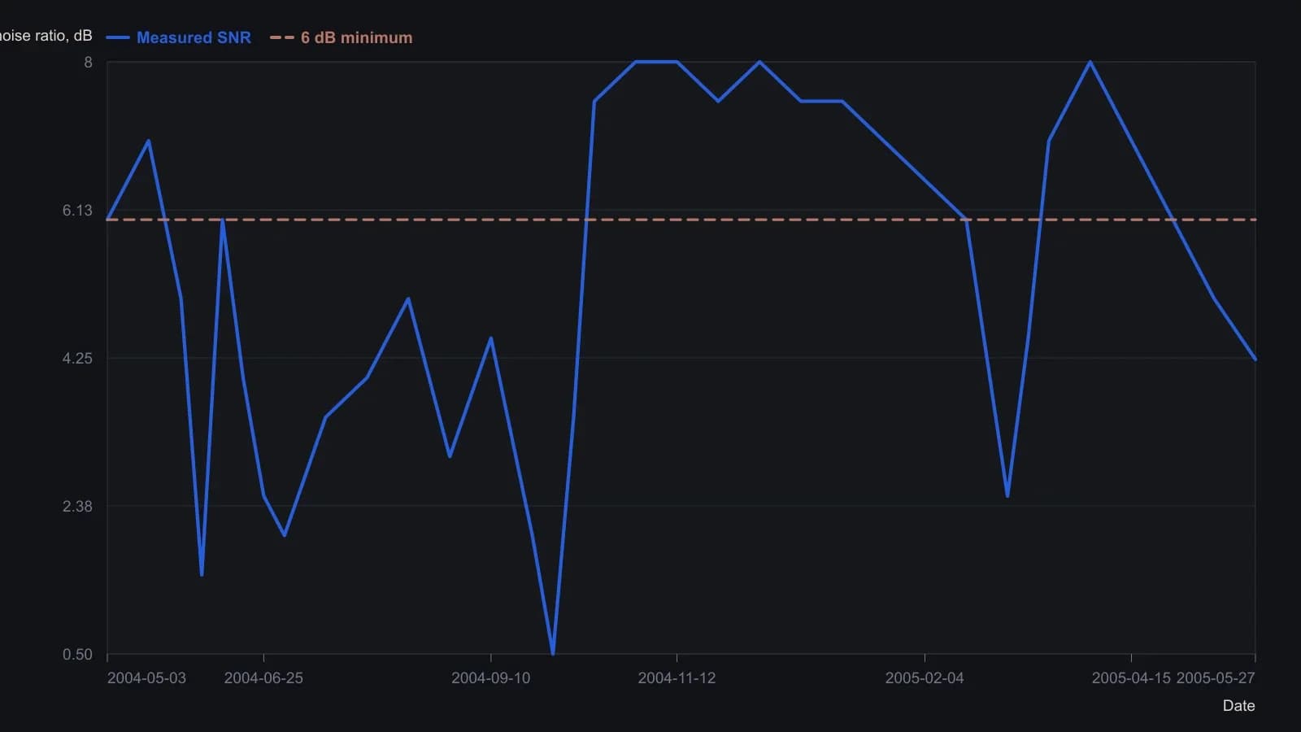1301x732 pixels.
Task: Click the 0.50 value on the y-axis
Action: 77,655
